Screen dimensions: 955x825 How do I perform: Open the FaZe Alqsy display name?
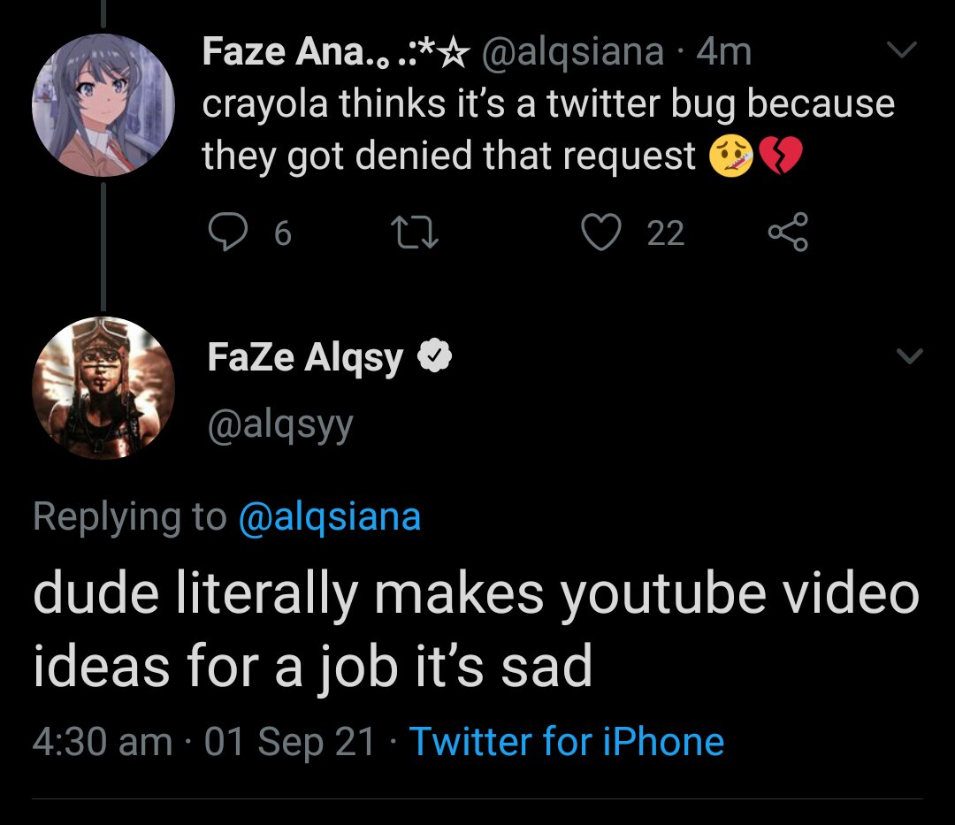pos(306,357)
